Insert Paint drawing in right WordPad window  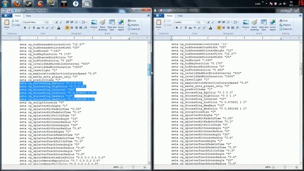click(x=254, y=25)
